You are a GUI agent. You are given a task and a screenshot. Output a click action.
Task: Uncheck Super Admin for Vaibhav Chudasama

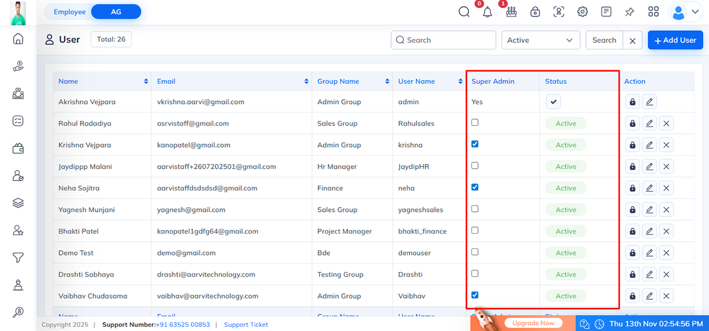point(475,295)
